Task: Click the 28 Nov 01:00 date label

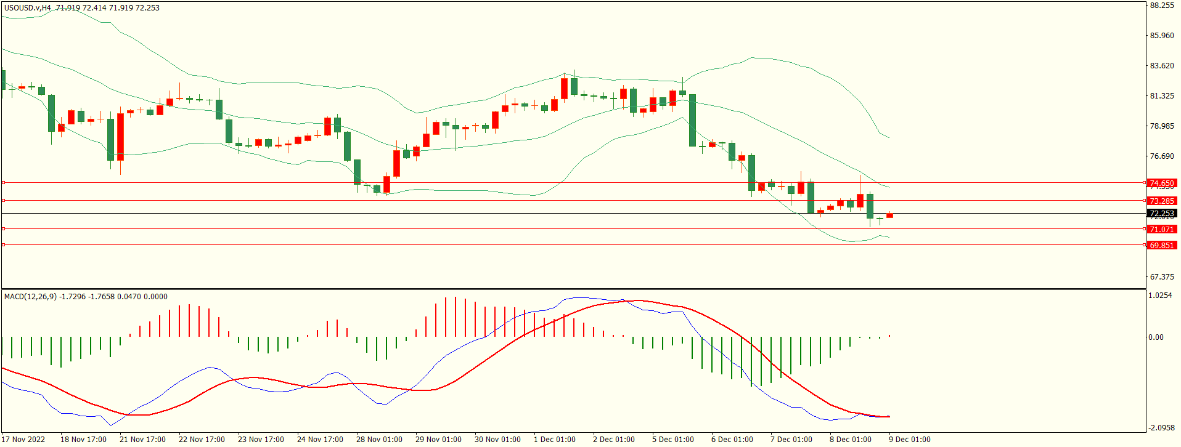Action: pos(379,440)
